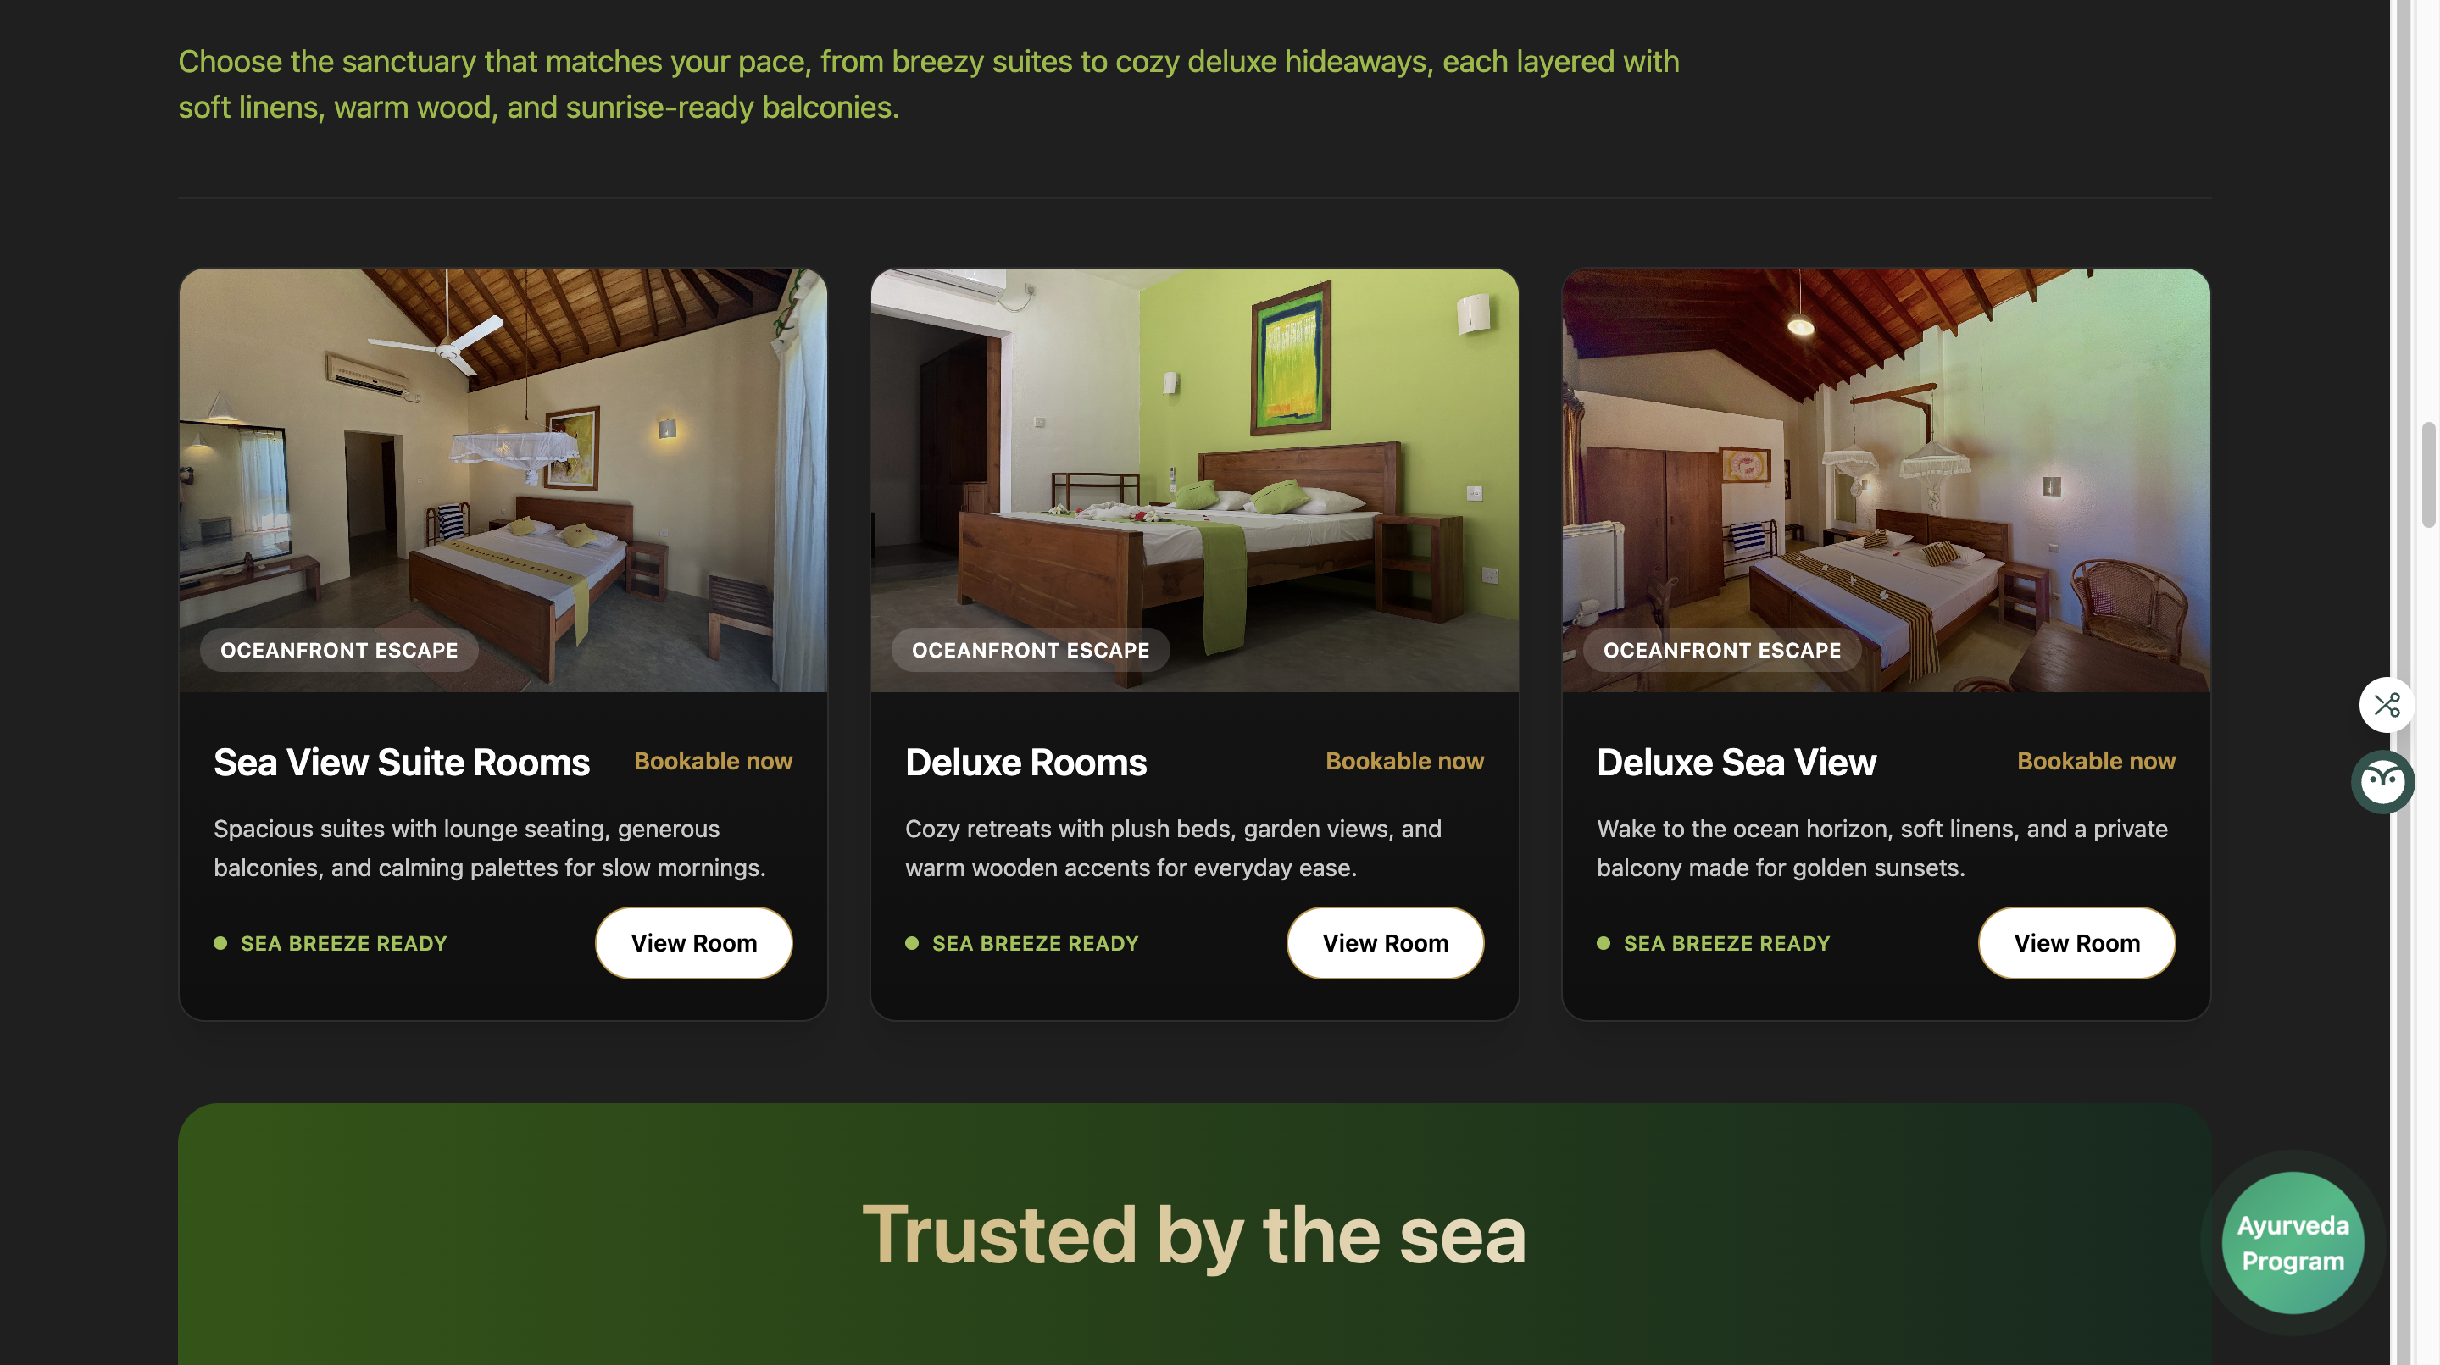Open View Room for Deluxe Sea View
Screen dimensions: 2440x1365
point(2076,944)
